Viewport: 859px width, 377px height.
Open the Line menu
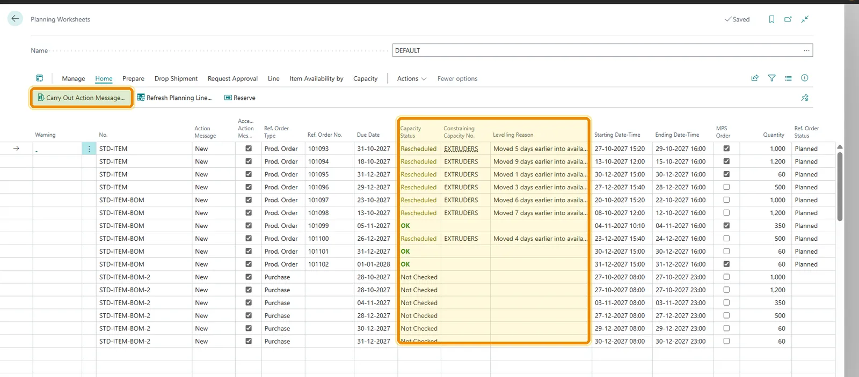[x=274, y=79]
